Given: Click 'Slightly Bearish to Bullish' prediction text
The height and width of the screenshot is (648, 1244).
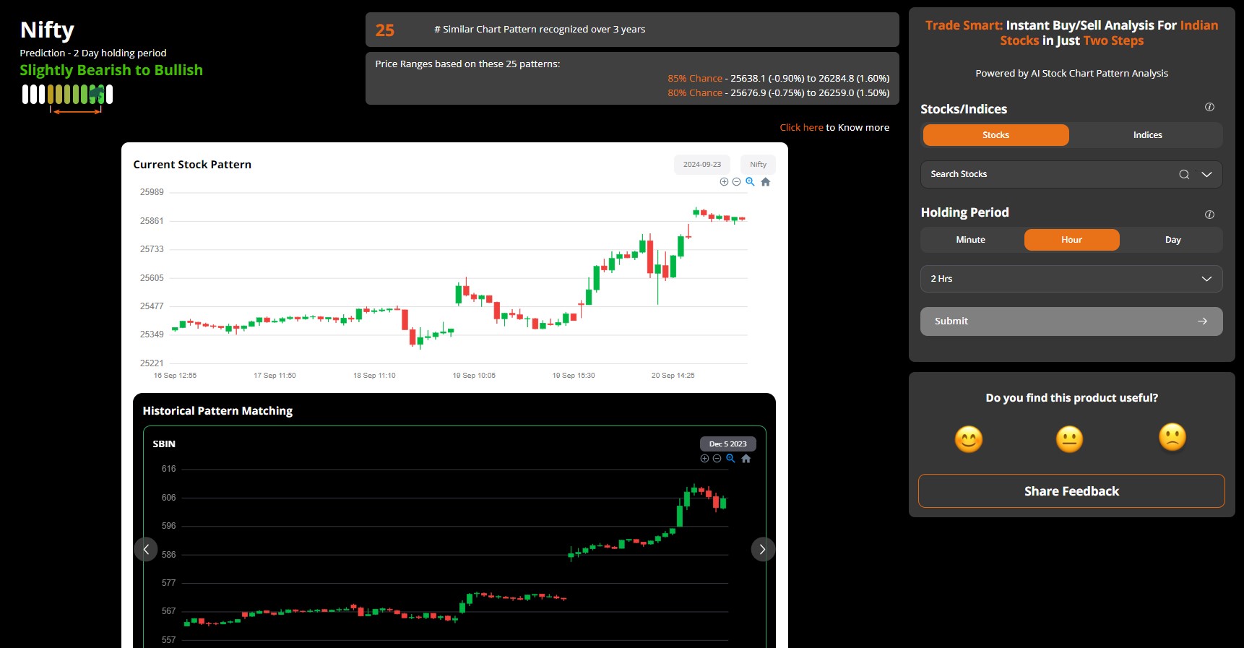Looking at the screenshot, I should coord(111,70).
